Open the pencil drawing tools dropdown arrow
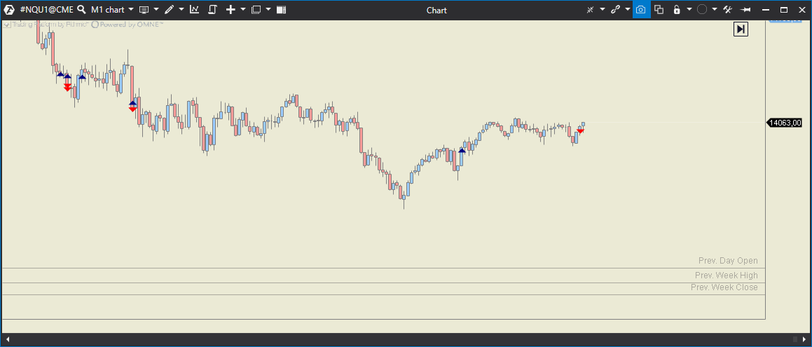The width and height of the screenshot is (812, 347). (181, 10)
